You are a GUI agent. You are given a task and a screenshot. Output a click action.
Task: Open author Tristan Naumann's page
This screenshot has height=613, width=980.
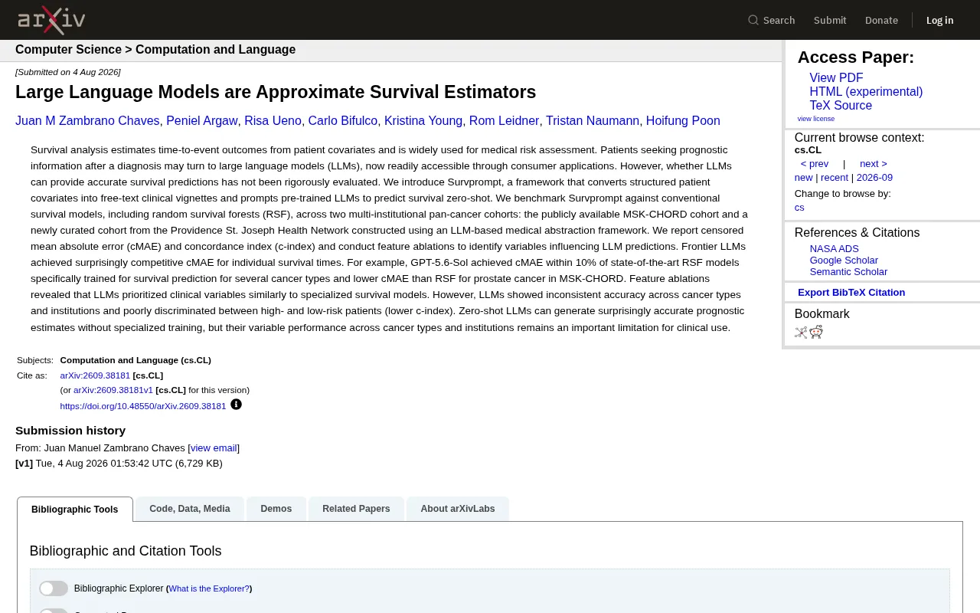pos(593,121)
